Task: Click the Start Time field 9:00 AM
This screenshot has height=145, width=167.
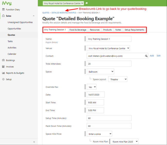Action: tap(95, 102)
